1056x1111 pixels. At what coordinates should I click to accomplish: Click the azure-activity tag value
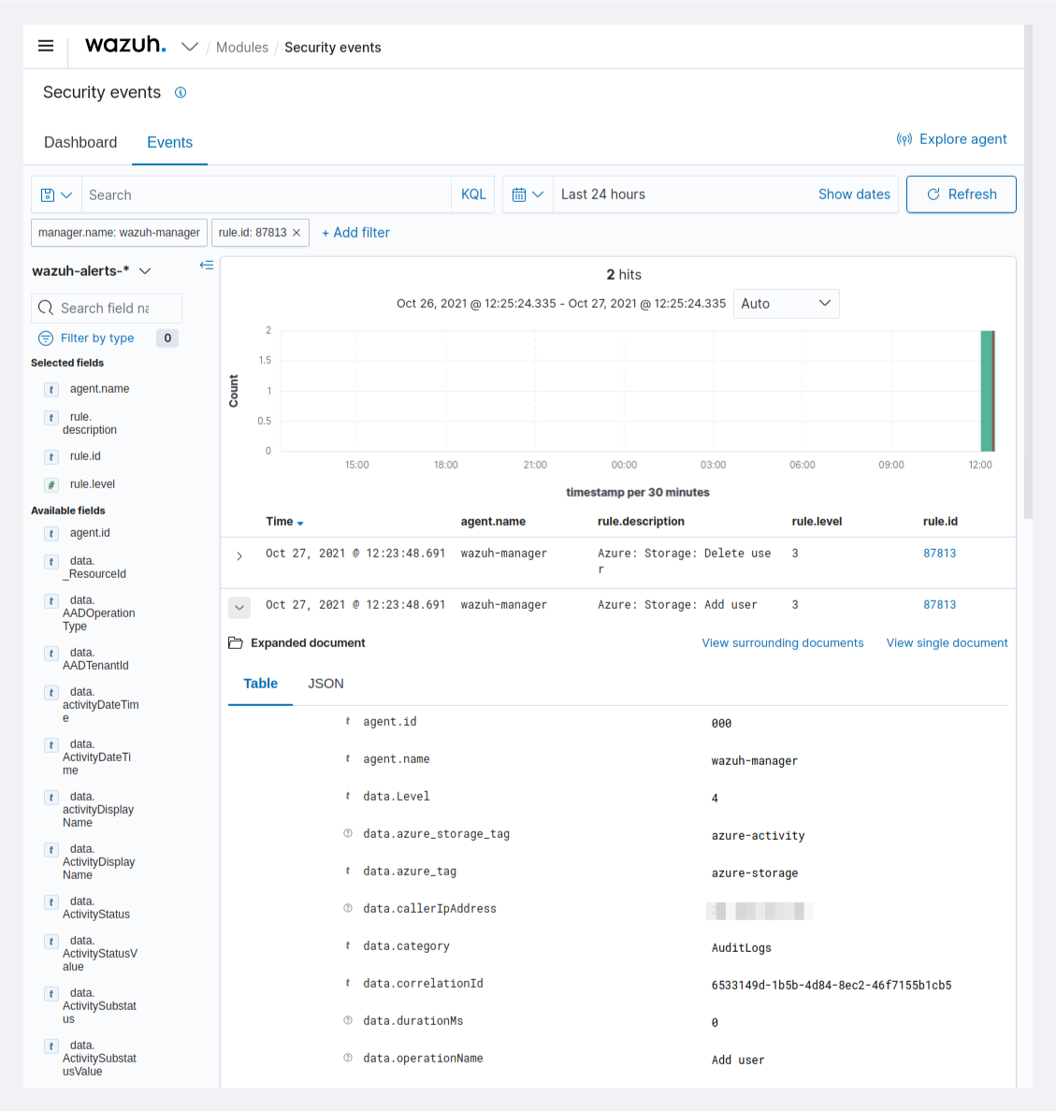coord(758,835)
